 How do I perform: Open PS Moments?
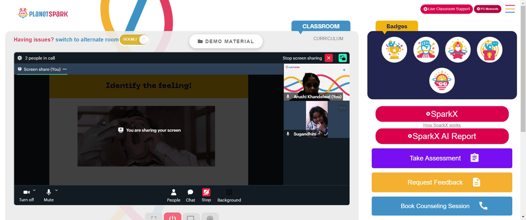click(487, 9)
